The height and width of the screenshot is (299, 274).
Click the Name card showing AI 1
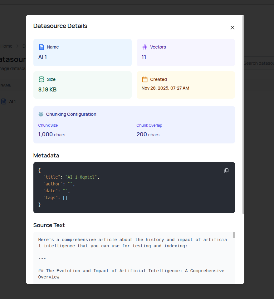pyautogui.click(x=82, y=52)
